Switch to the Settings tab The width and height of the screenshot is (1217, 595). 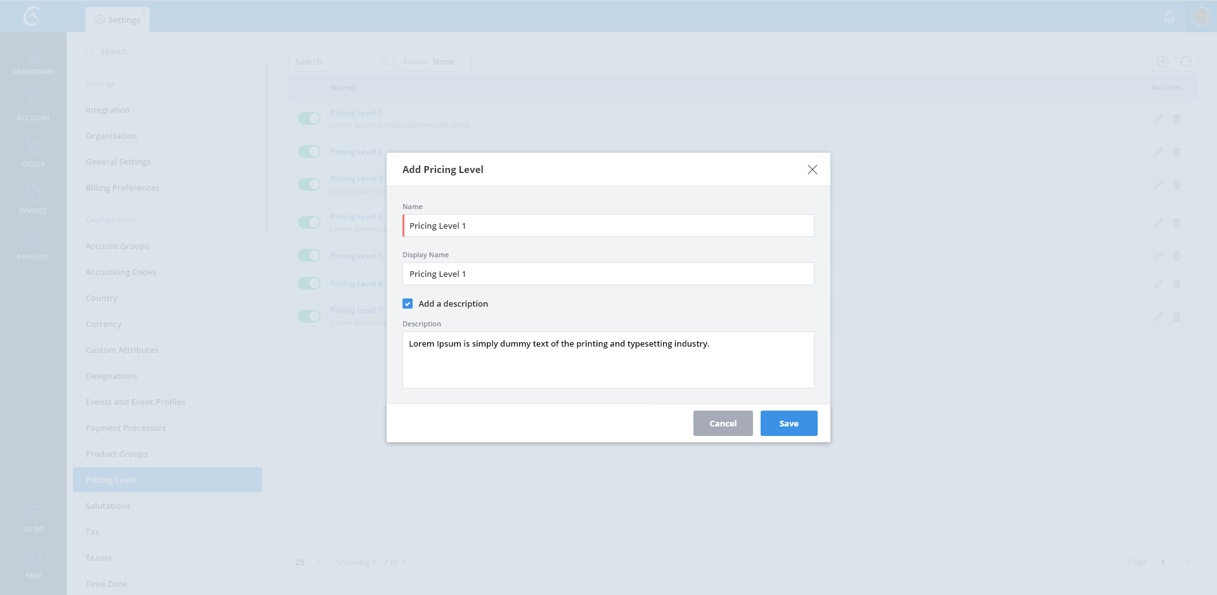(x=118, y=20)
